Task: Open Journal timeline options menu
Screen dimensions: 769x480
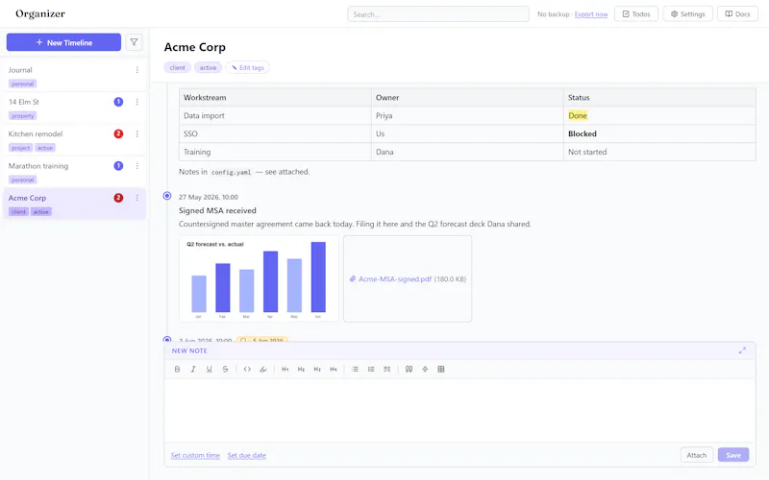Action: coord(137,70)
